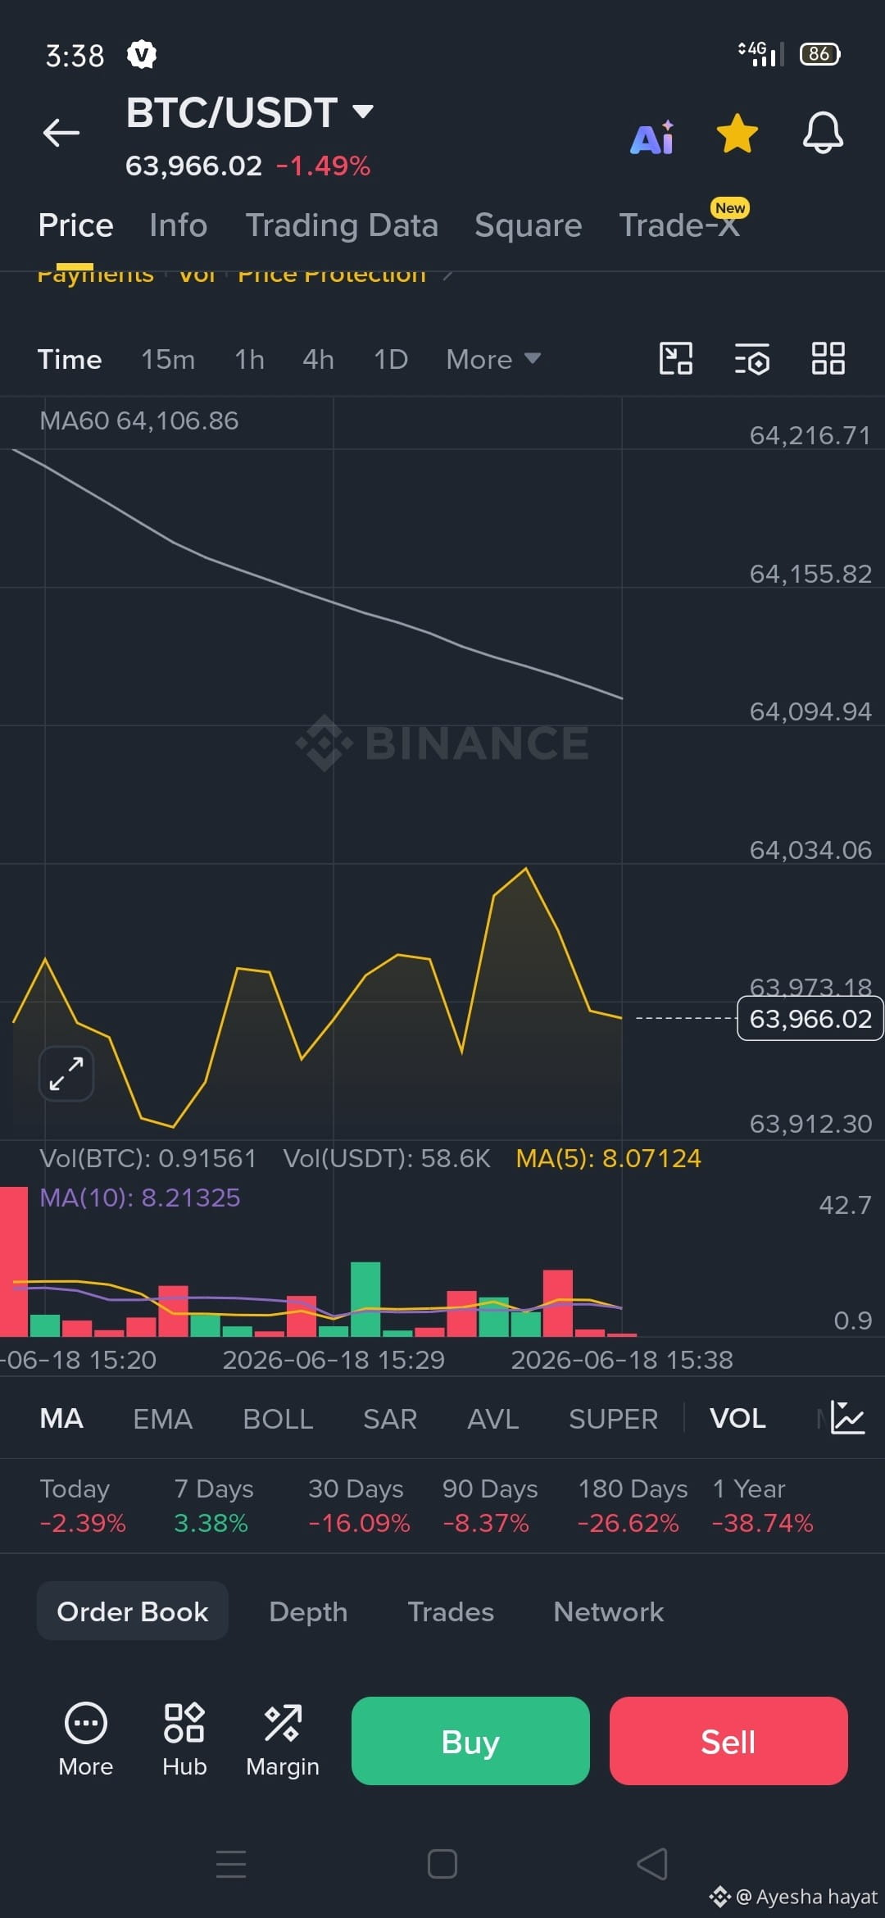This screenshot has width=885, height=1918.
Task: Open the AI assistant icon
Action: click(652, 137)
